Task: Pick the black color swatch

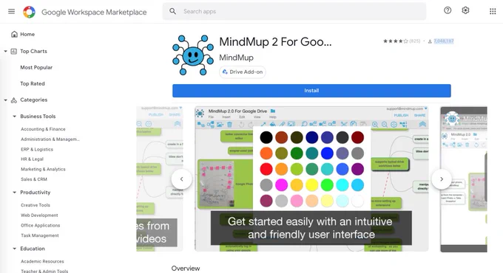Action: pos(266,138)
